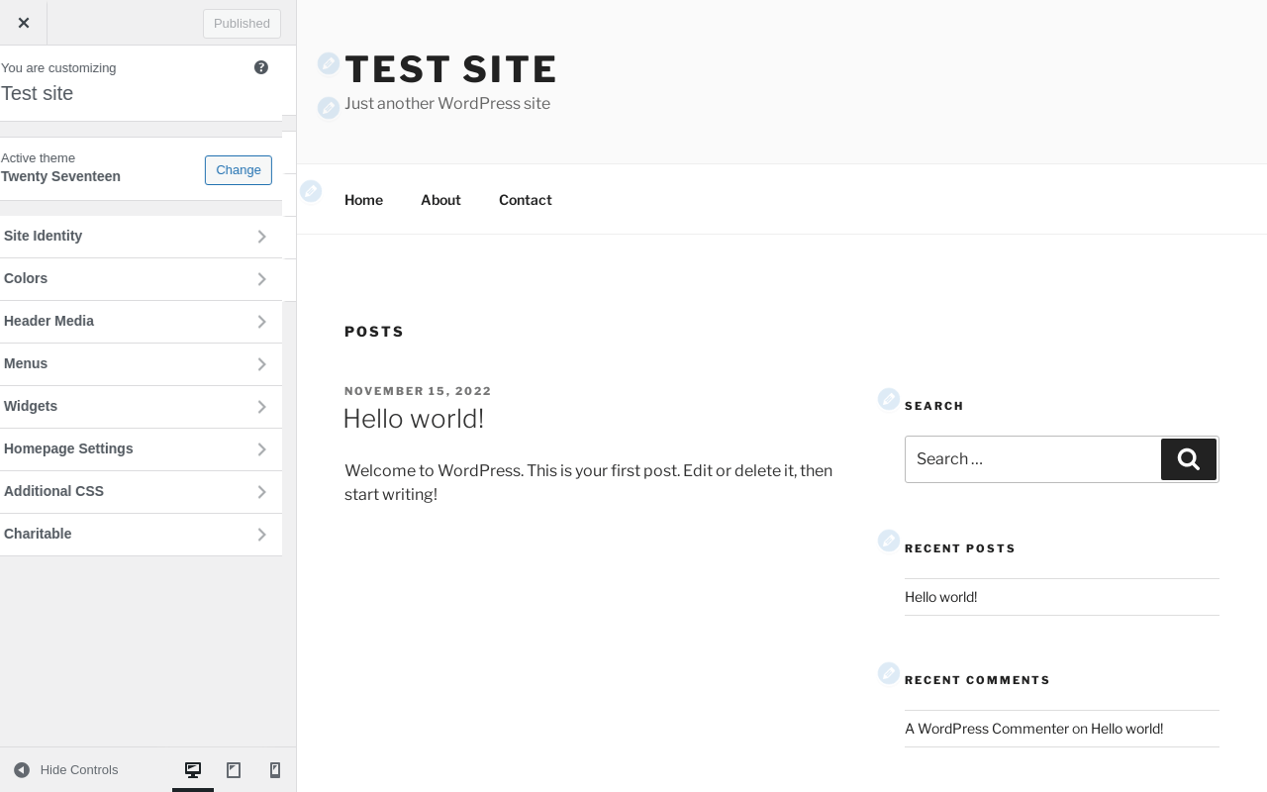Click the Hide Controls arrow icon

pos(22,770)
